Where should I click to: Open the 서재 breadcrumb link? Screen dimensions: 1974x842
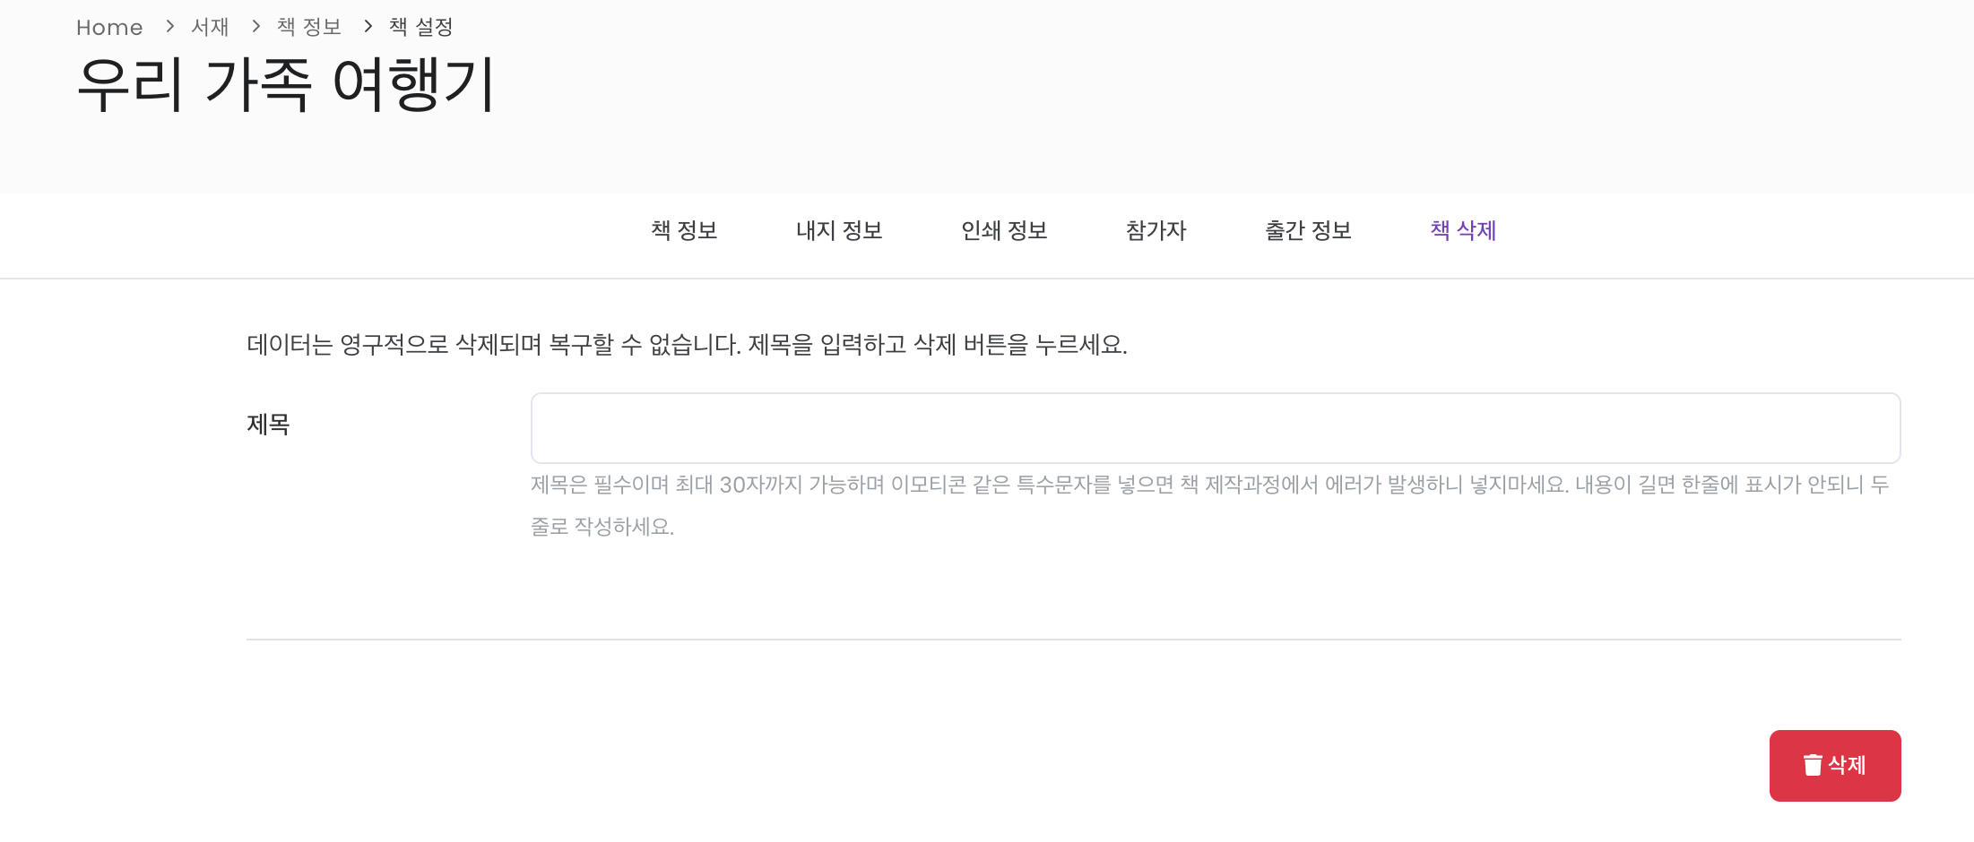point(211,27)
